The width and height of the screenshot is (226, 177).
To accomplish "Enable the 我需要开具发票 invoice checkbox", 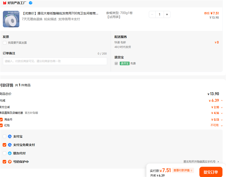I will pyautogui.click(x=5, y=43).
